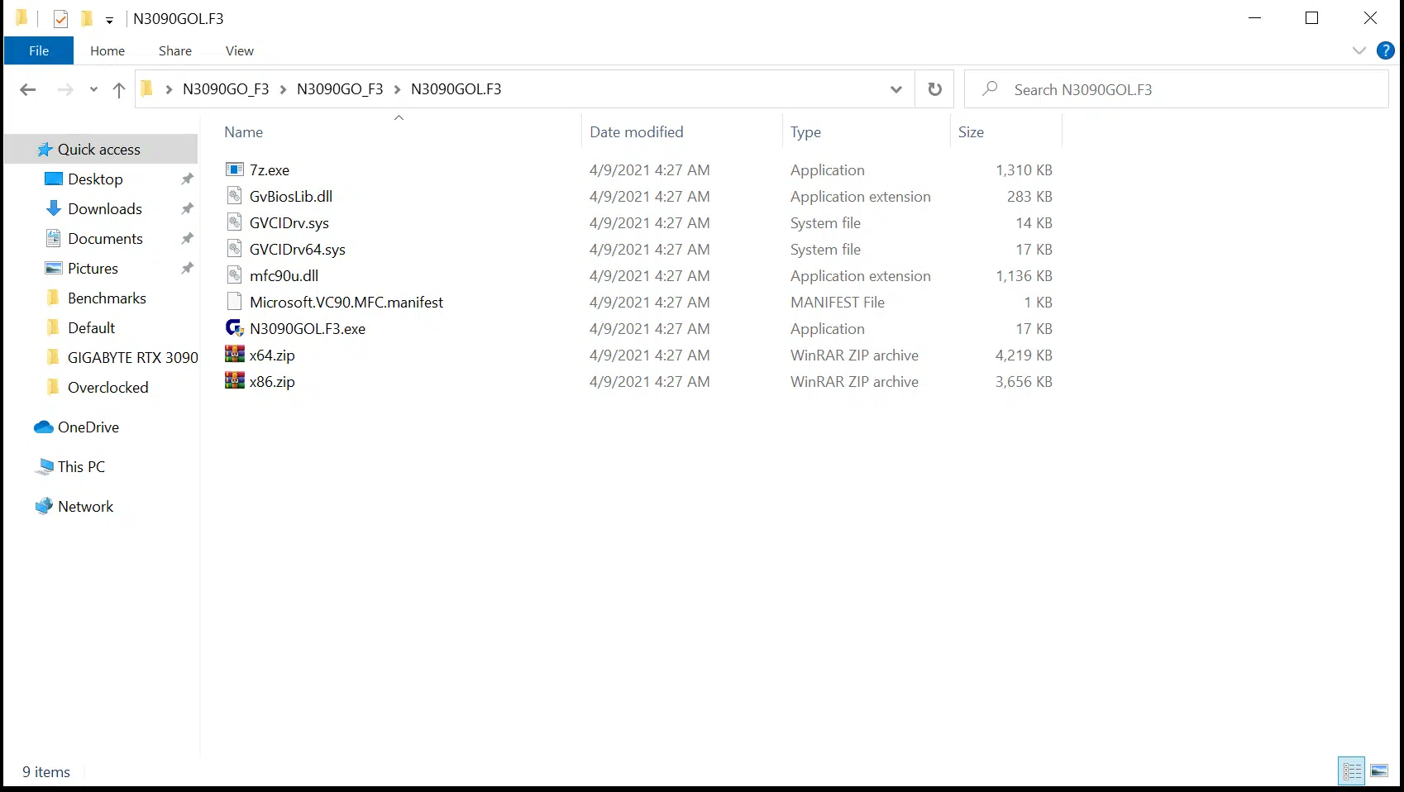Navigate to N3090GOL.F3 breadcrumb
The image size is (1404, 792).
456,89
